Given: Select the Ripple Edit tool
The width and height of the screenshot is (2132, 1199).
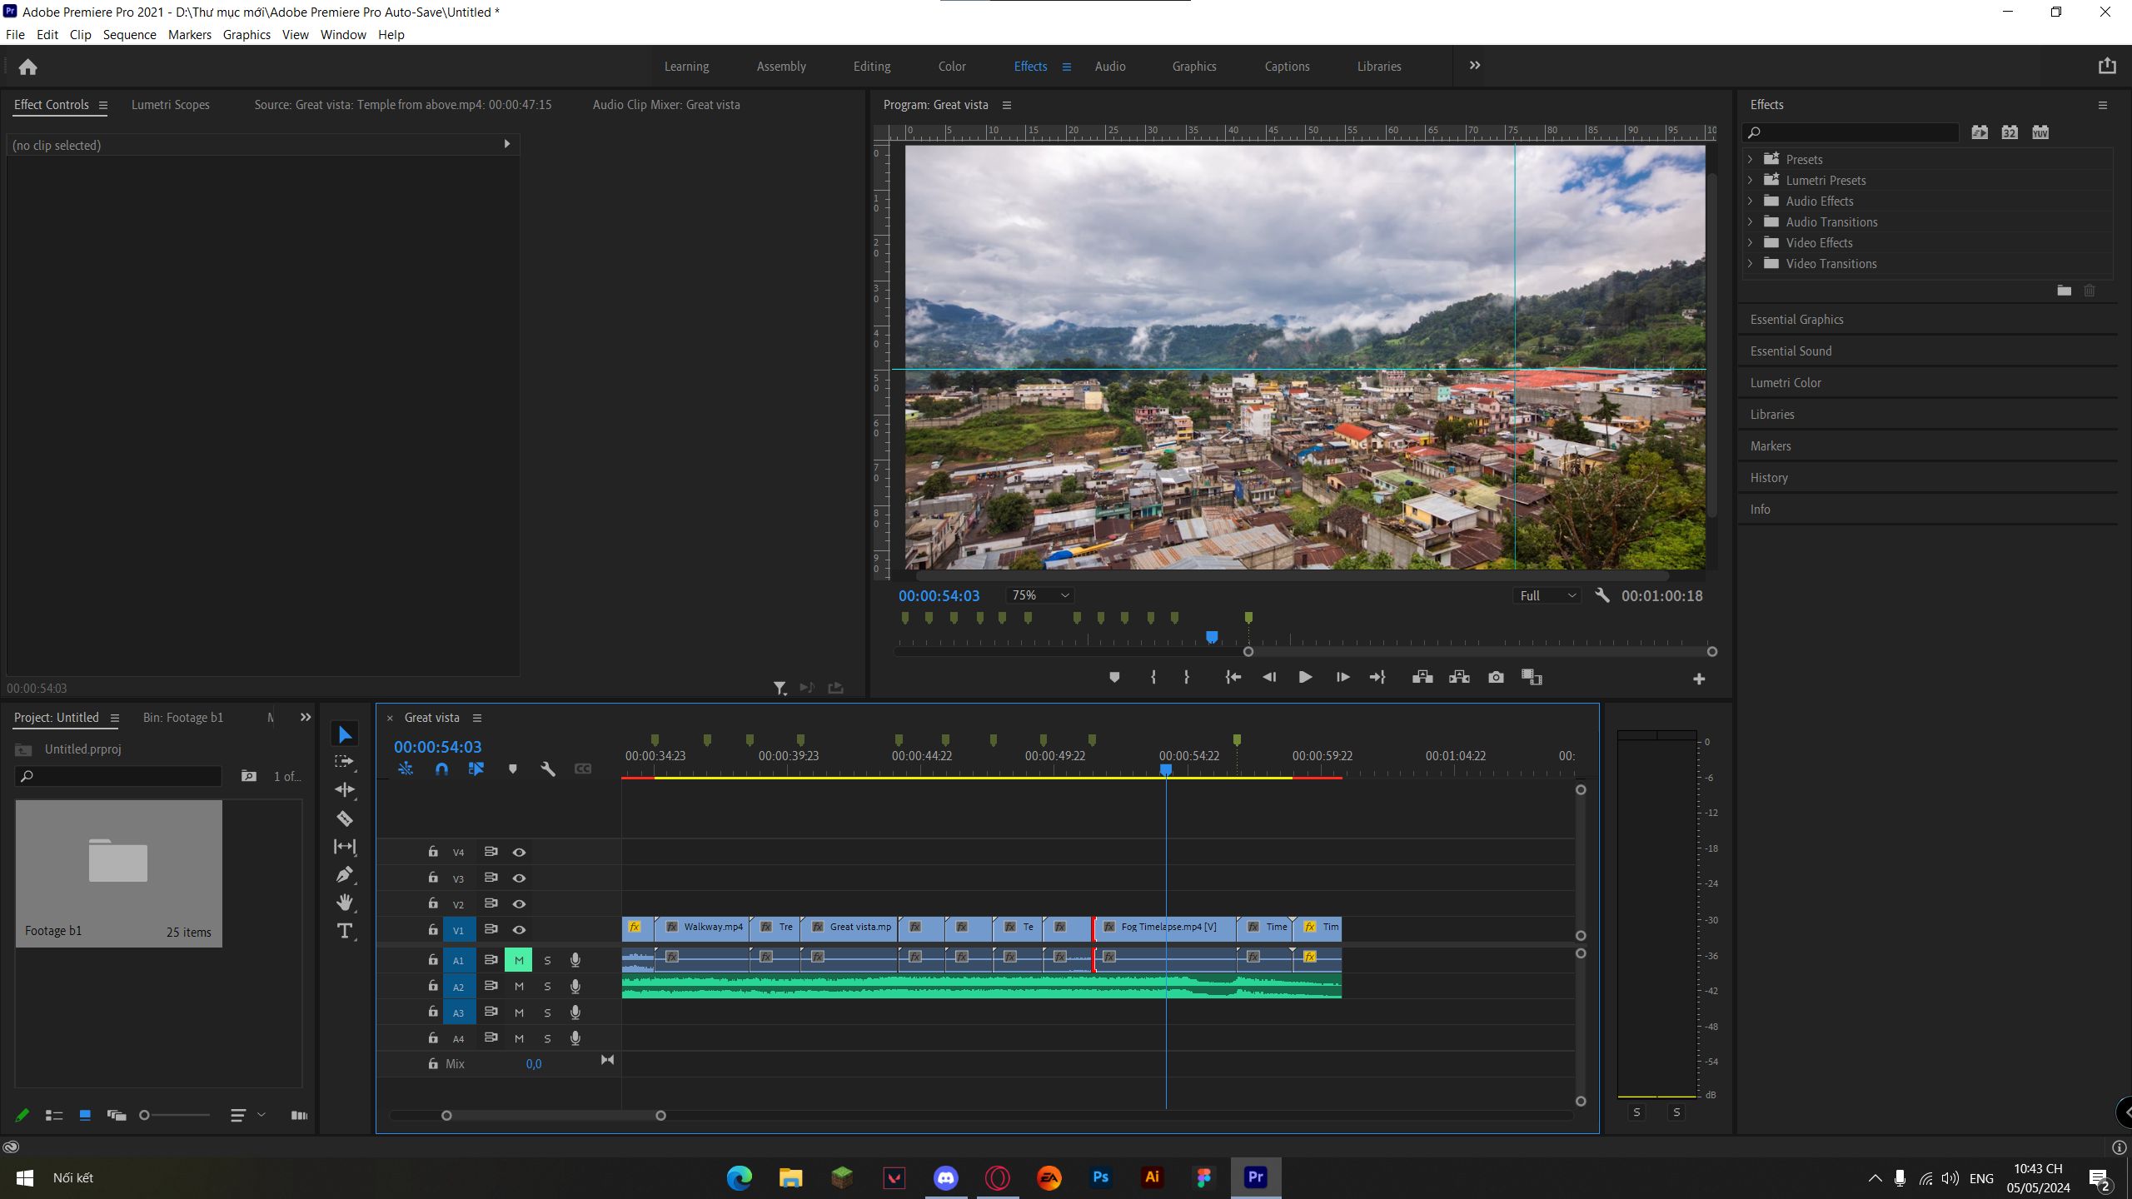Looking at the screenshot, I should [x=345, y=789].
